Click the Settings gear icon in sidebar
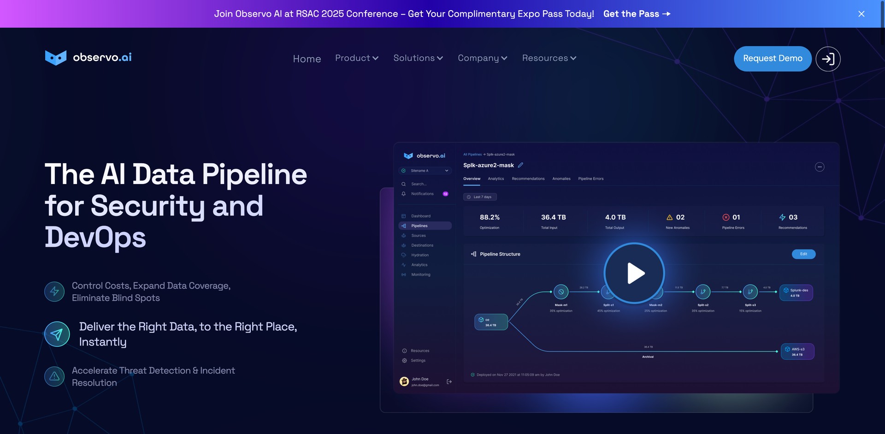Image resolution: width=885 pixels, height=434 pixels. 404,361
